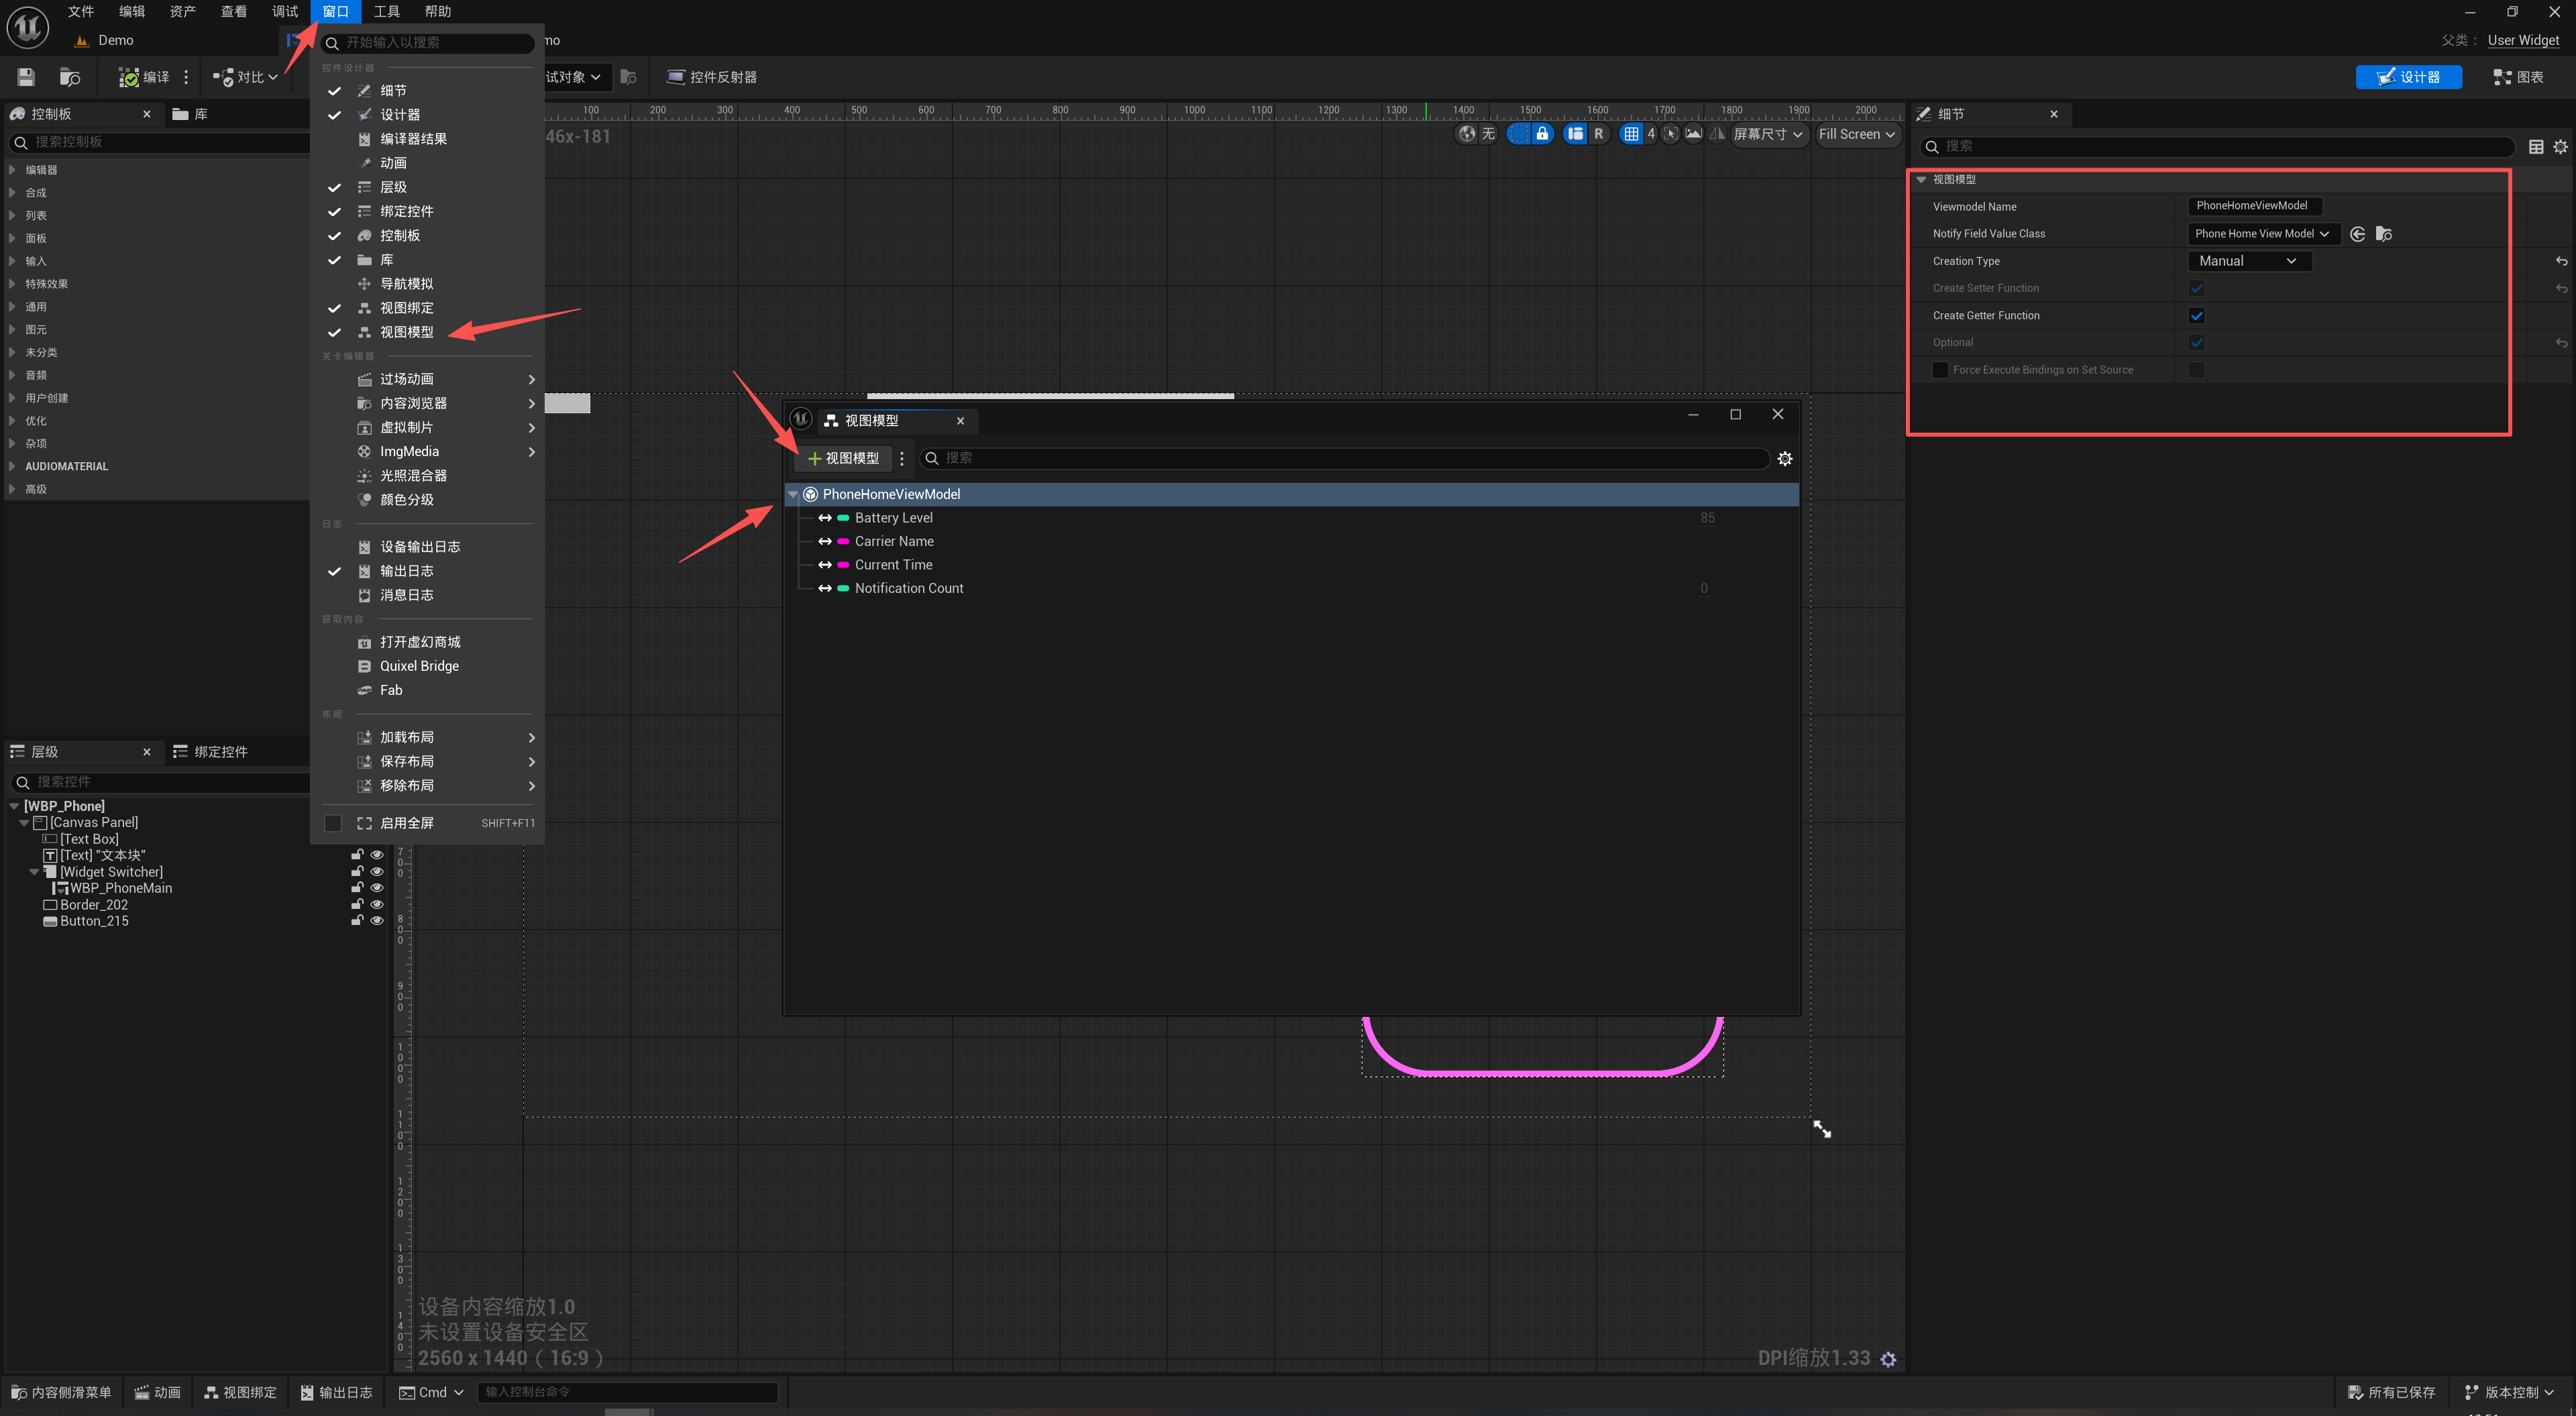Select 编译器结果 in the Window menu

click(x=413, y=139)
